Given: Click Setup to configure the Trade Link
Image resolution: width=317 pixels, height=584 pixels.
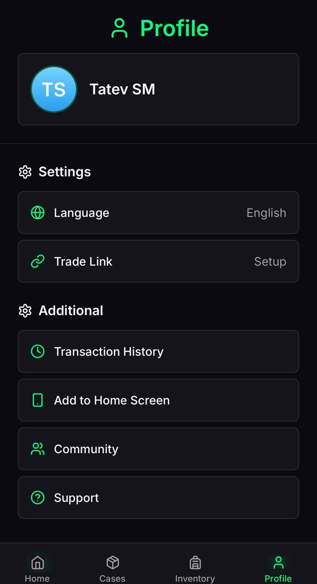Looking at the screenshot, I should click(x=270, y=261).
